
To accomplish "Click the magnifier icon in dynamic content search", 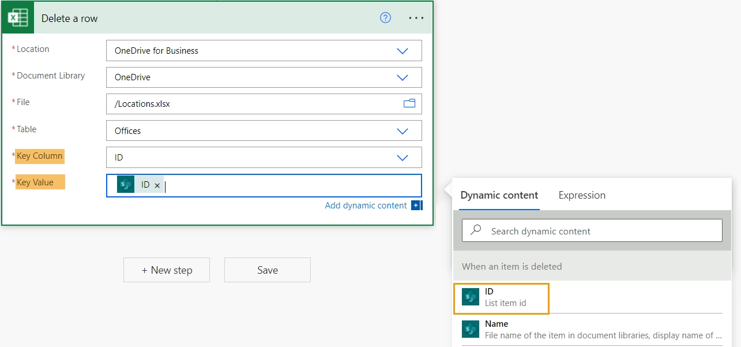I will [476, 230].
